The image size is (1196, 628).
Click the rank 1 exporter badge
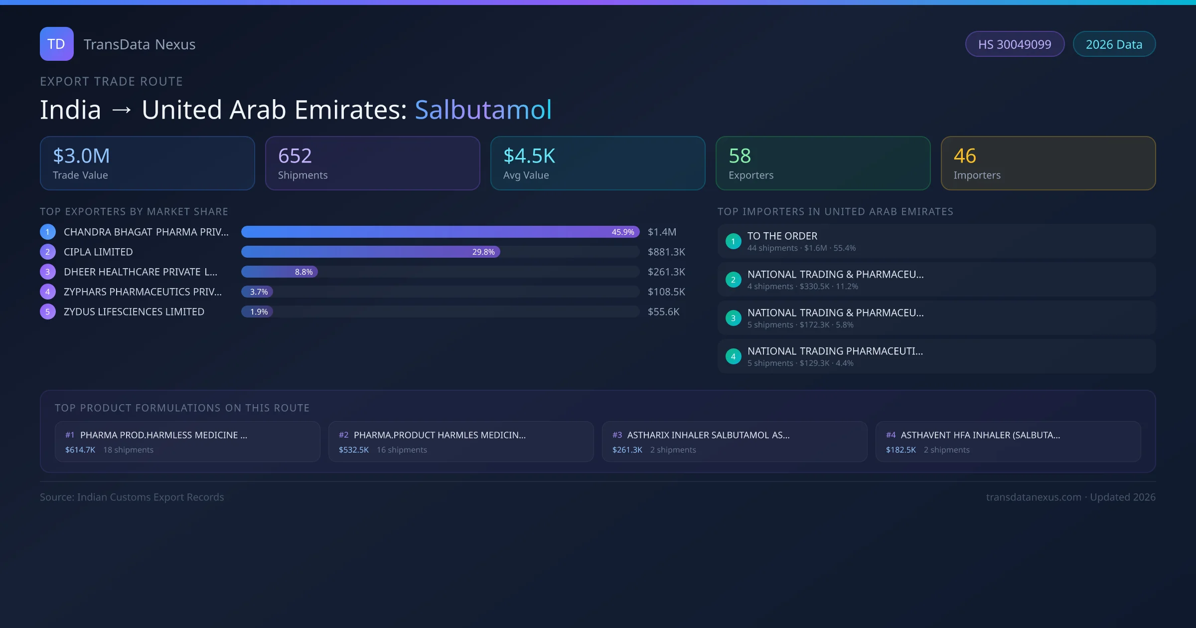(48, 232)
